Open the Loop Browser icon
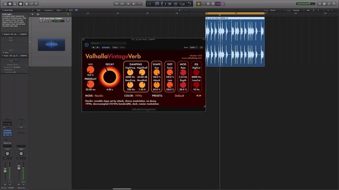The image size is (339, 190). (329, 4)
